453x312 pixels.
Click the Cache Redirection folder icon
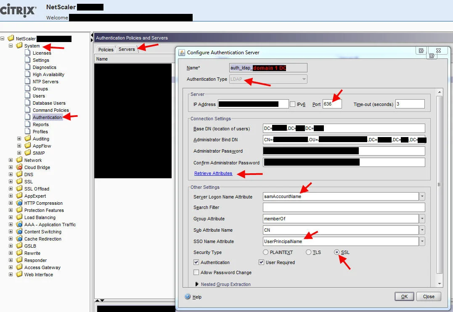click(19, 238)
